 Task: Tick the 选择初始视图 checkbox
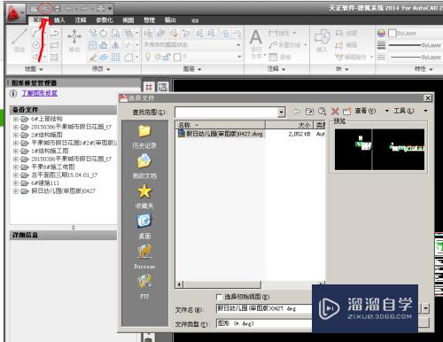point(219,297)
